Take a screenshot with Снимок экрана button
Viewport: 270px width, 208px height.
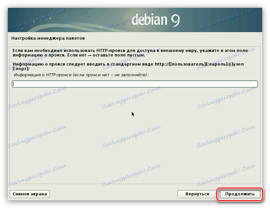click(x=30, y=194)
